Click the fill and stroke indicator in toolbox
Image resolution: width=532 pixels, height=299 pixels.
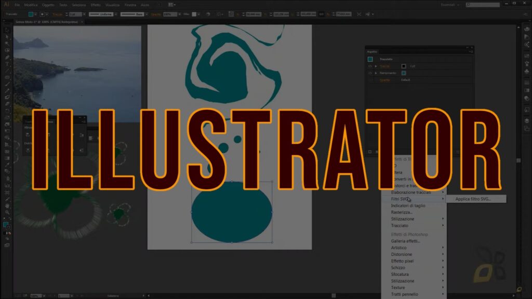[x=7, y=226]
